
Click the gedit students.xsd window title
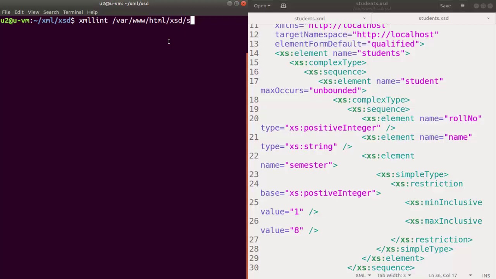(372, 3)
